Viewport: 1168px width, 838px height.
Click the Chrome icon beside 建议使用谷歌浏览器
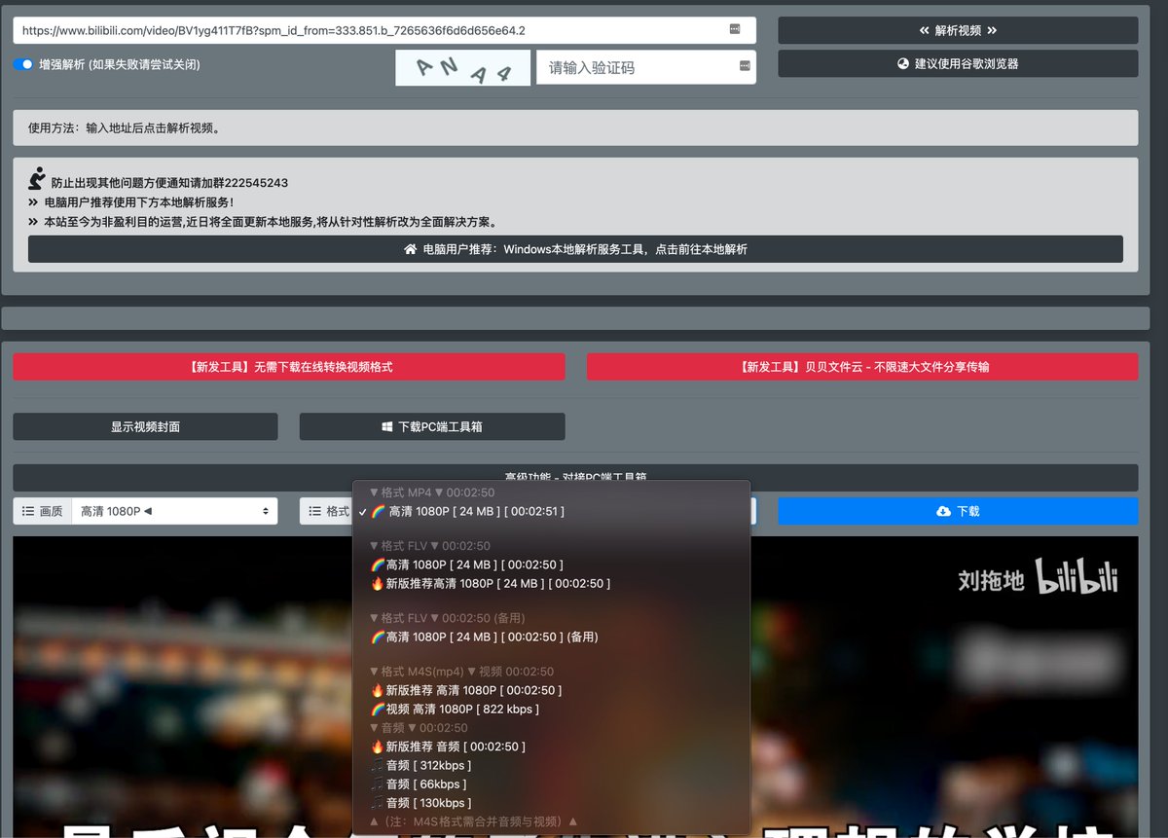click(903, 63)
